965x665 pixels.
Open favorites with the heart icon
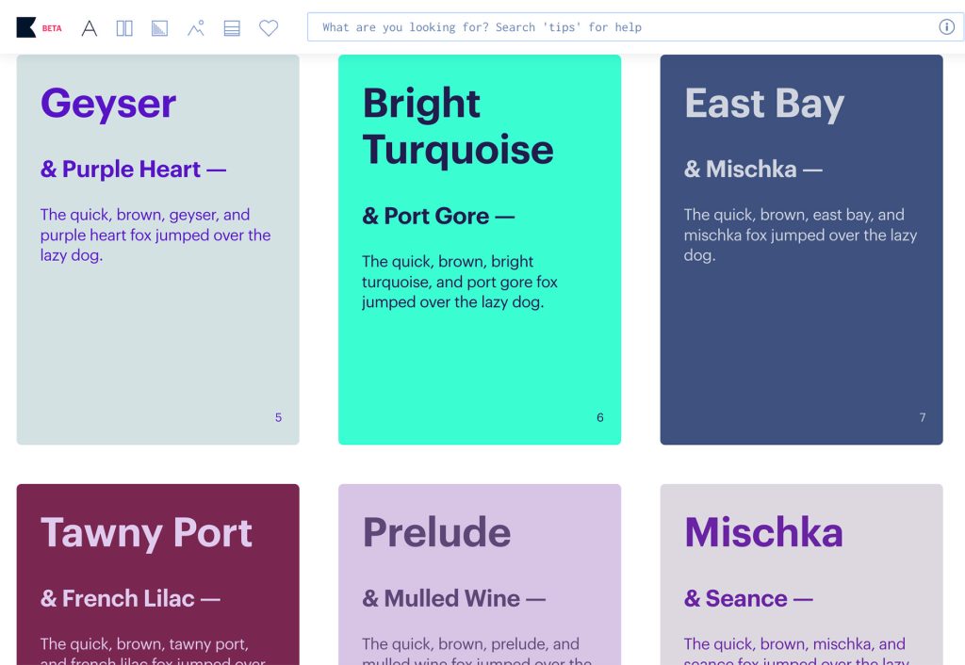pyautogui.click(x=269, y=28)
